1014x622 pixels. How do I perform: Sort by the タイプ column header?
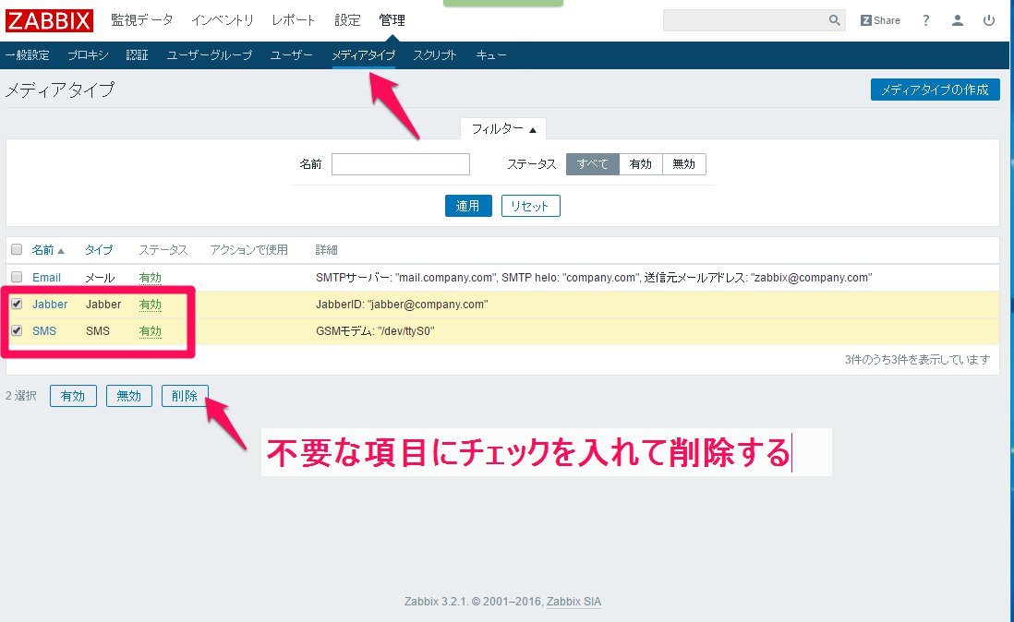pyautogui.click(x=98, y=250)
